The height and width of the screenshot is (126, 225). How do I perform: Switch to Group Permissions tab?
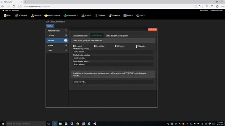tap(80, 36)
